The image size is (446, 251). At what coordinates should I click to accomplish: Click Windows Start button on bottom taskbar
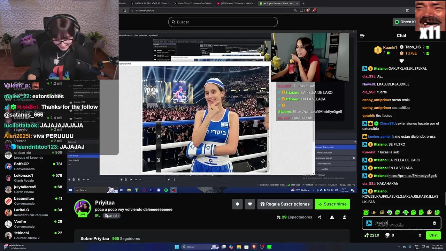[x=177, y=247]
